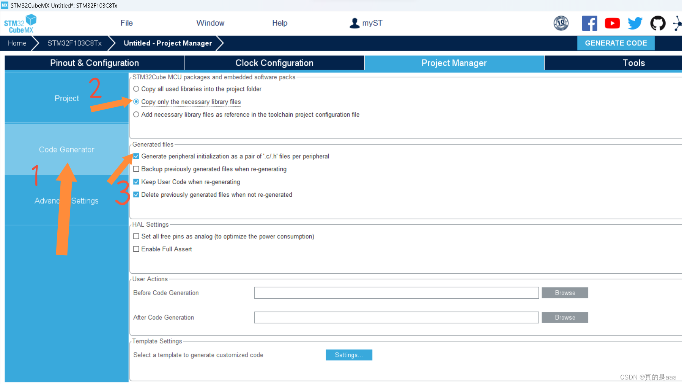Check Enable Full Assert option
The image size is (682, 384).
136,249
